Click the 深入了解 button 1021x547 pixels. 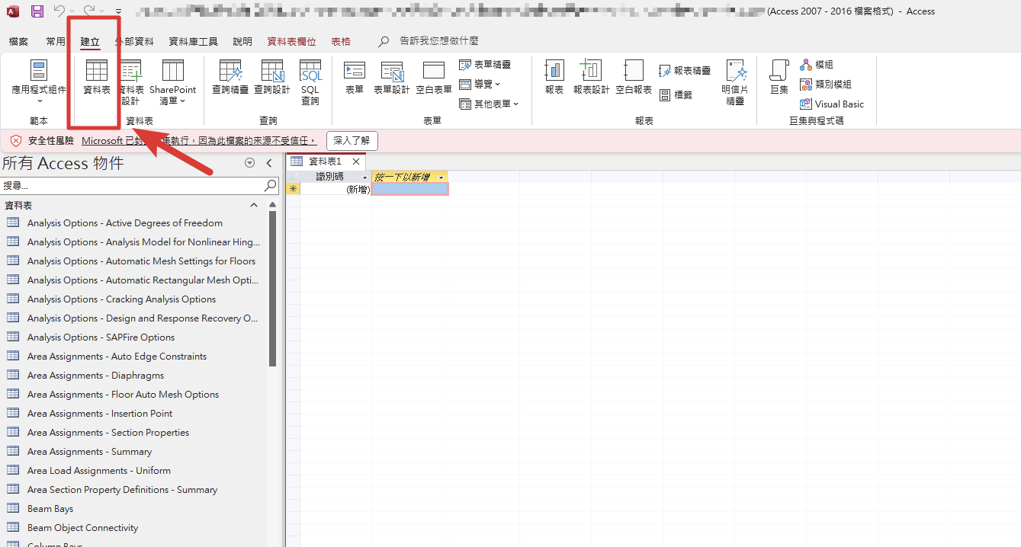tap(352, 141)
